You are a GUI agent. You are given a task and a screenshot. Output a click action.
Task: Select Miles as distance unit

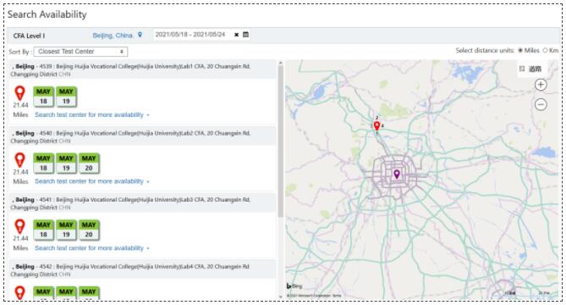(520, 51)
